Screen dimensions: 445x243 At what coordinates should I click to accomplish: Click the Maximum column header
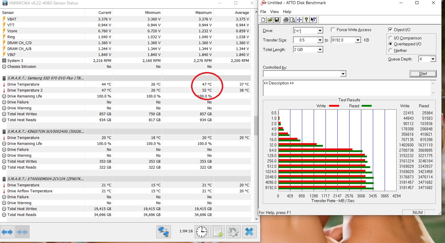pyautogui.click(x=188, y=12)
